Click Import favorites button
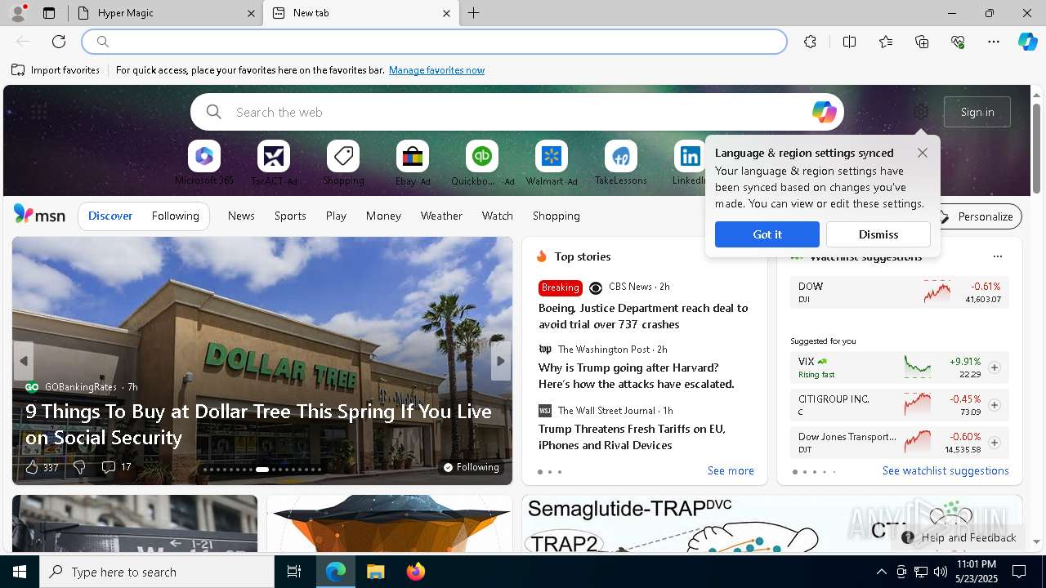This screenshot has height=588, width=1046. click(56, 70)
